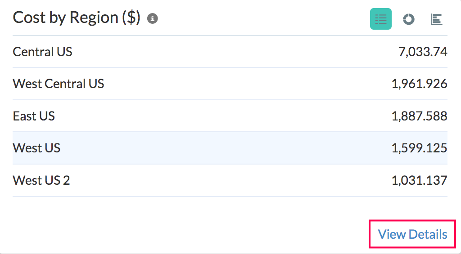This screenshot has height=254, width=461.
Task: Show the donut chart view
Action: (x=408, y=19)
